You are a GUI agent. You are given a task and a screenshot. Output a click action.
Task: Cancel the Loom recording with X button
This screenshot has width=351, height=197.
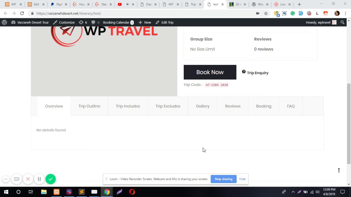click(28, 179)
